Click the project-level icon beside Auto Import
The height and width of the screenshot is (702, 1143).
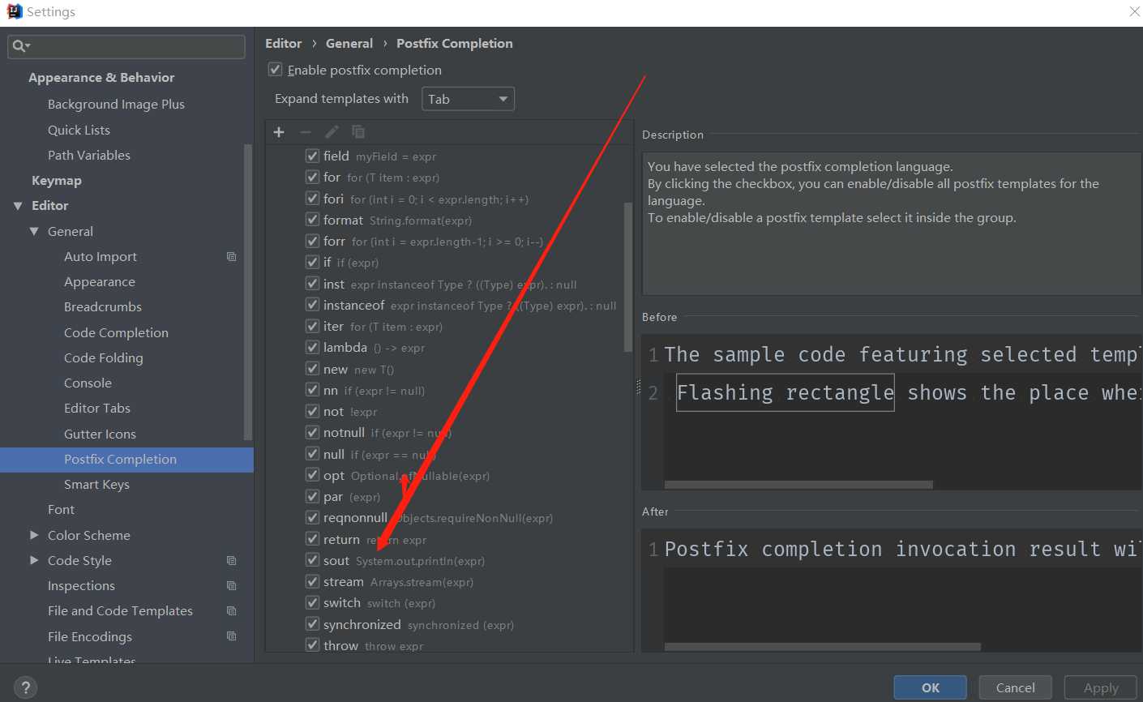coord(231,257)
